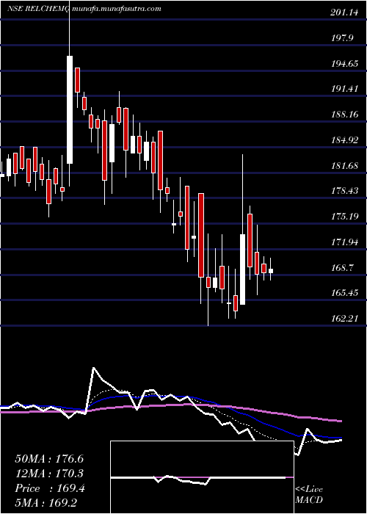Click the NSE RELCHEMQ chart title text
Screen dimensions: 367x514
[x=37, y=9]
